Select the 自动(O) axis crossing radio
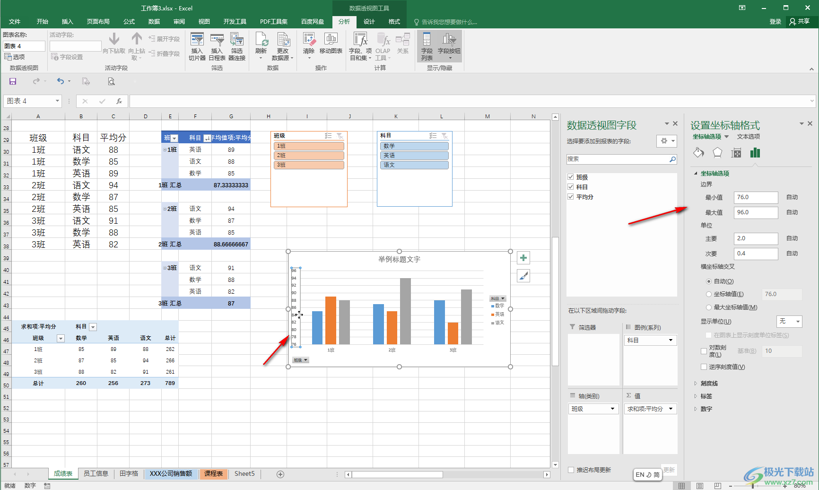This screenshot has height=490, width=819. point(709,281)
